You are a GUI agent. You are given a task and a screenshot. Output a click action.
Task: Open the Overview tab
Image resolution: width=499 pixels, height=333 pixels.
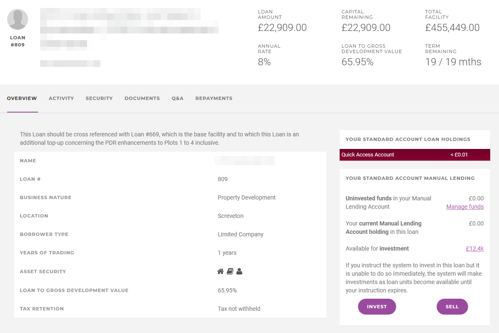pyautogui.click(x=22, y=98)
